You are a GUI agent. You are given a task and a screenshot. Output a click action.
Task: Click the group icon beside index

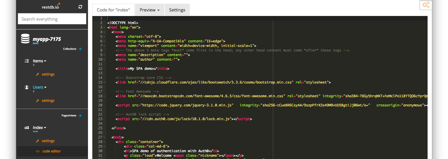tap(27, 128)
